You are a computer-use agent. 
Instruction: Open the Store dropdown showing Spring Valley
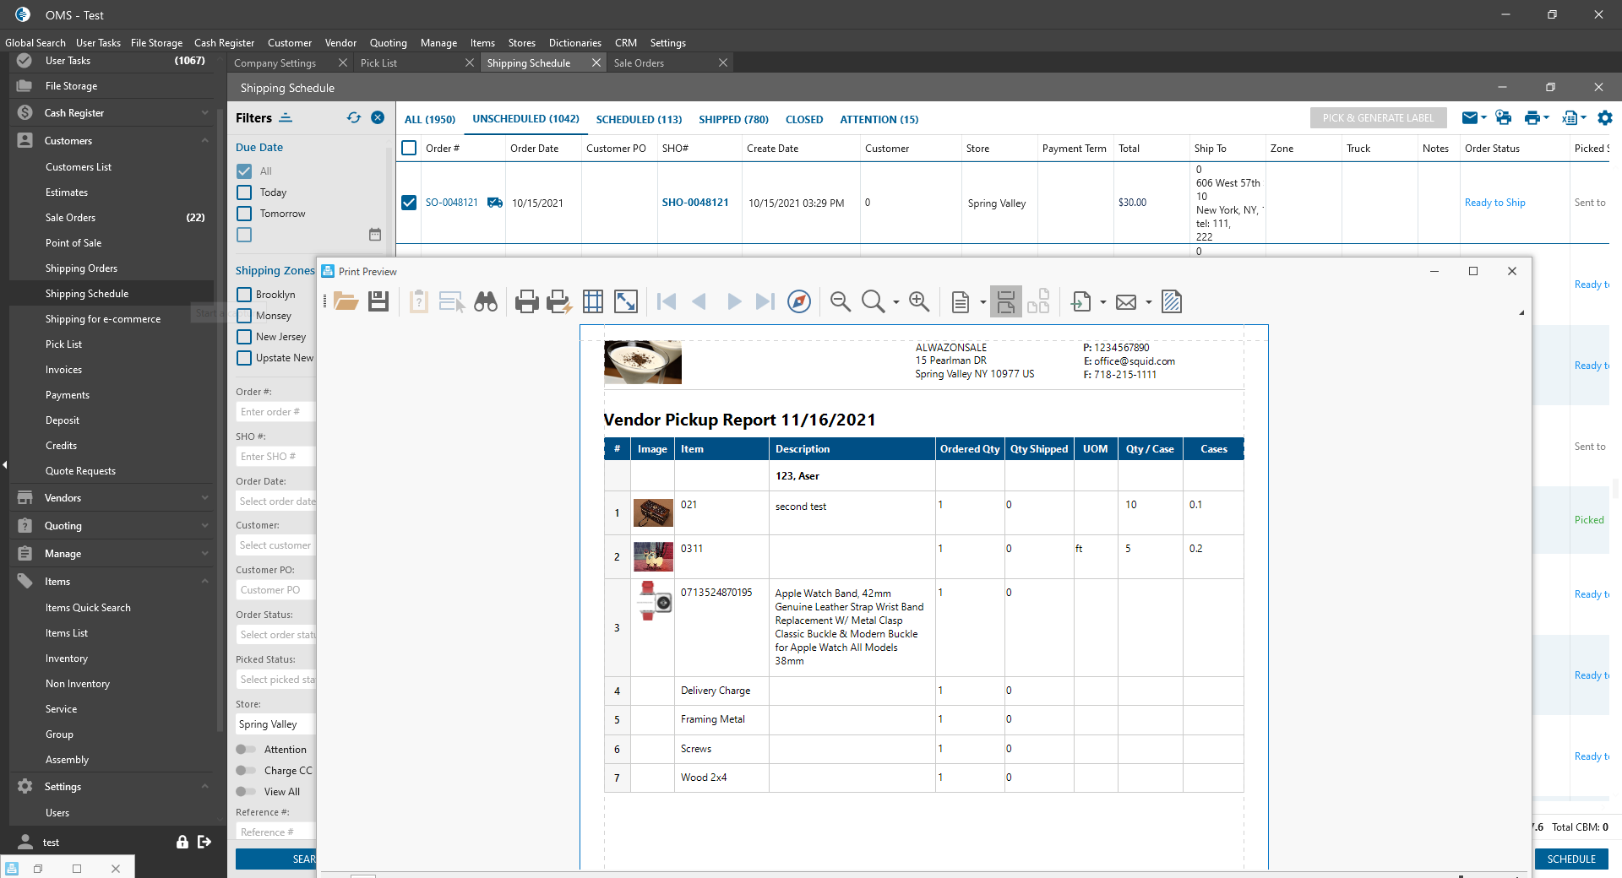[x=275, y=724]
